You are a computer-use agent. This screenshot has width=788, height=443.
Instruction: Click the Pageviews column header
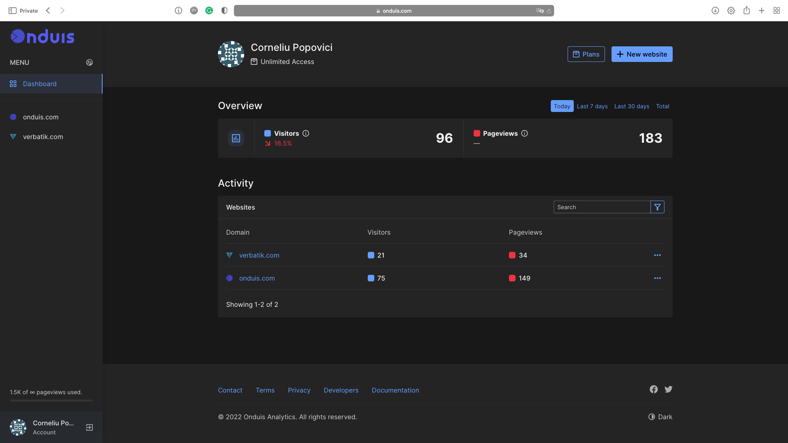coord(525,232)
